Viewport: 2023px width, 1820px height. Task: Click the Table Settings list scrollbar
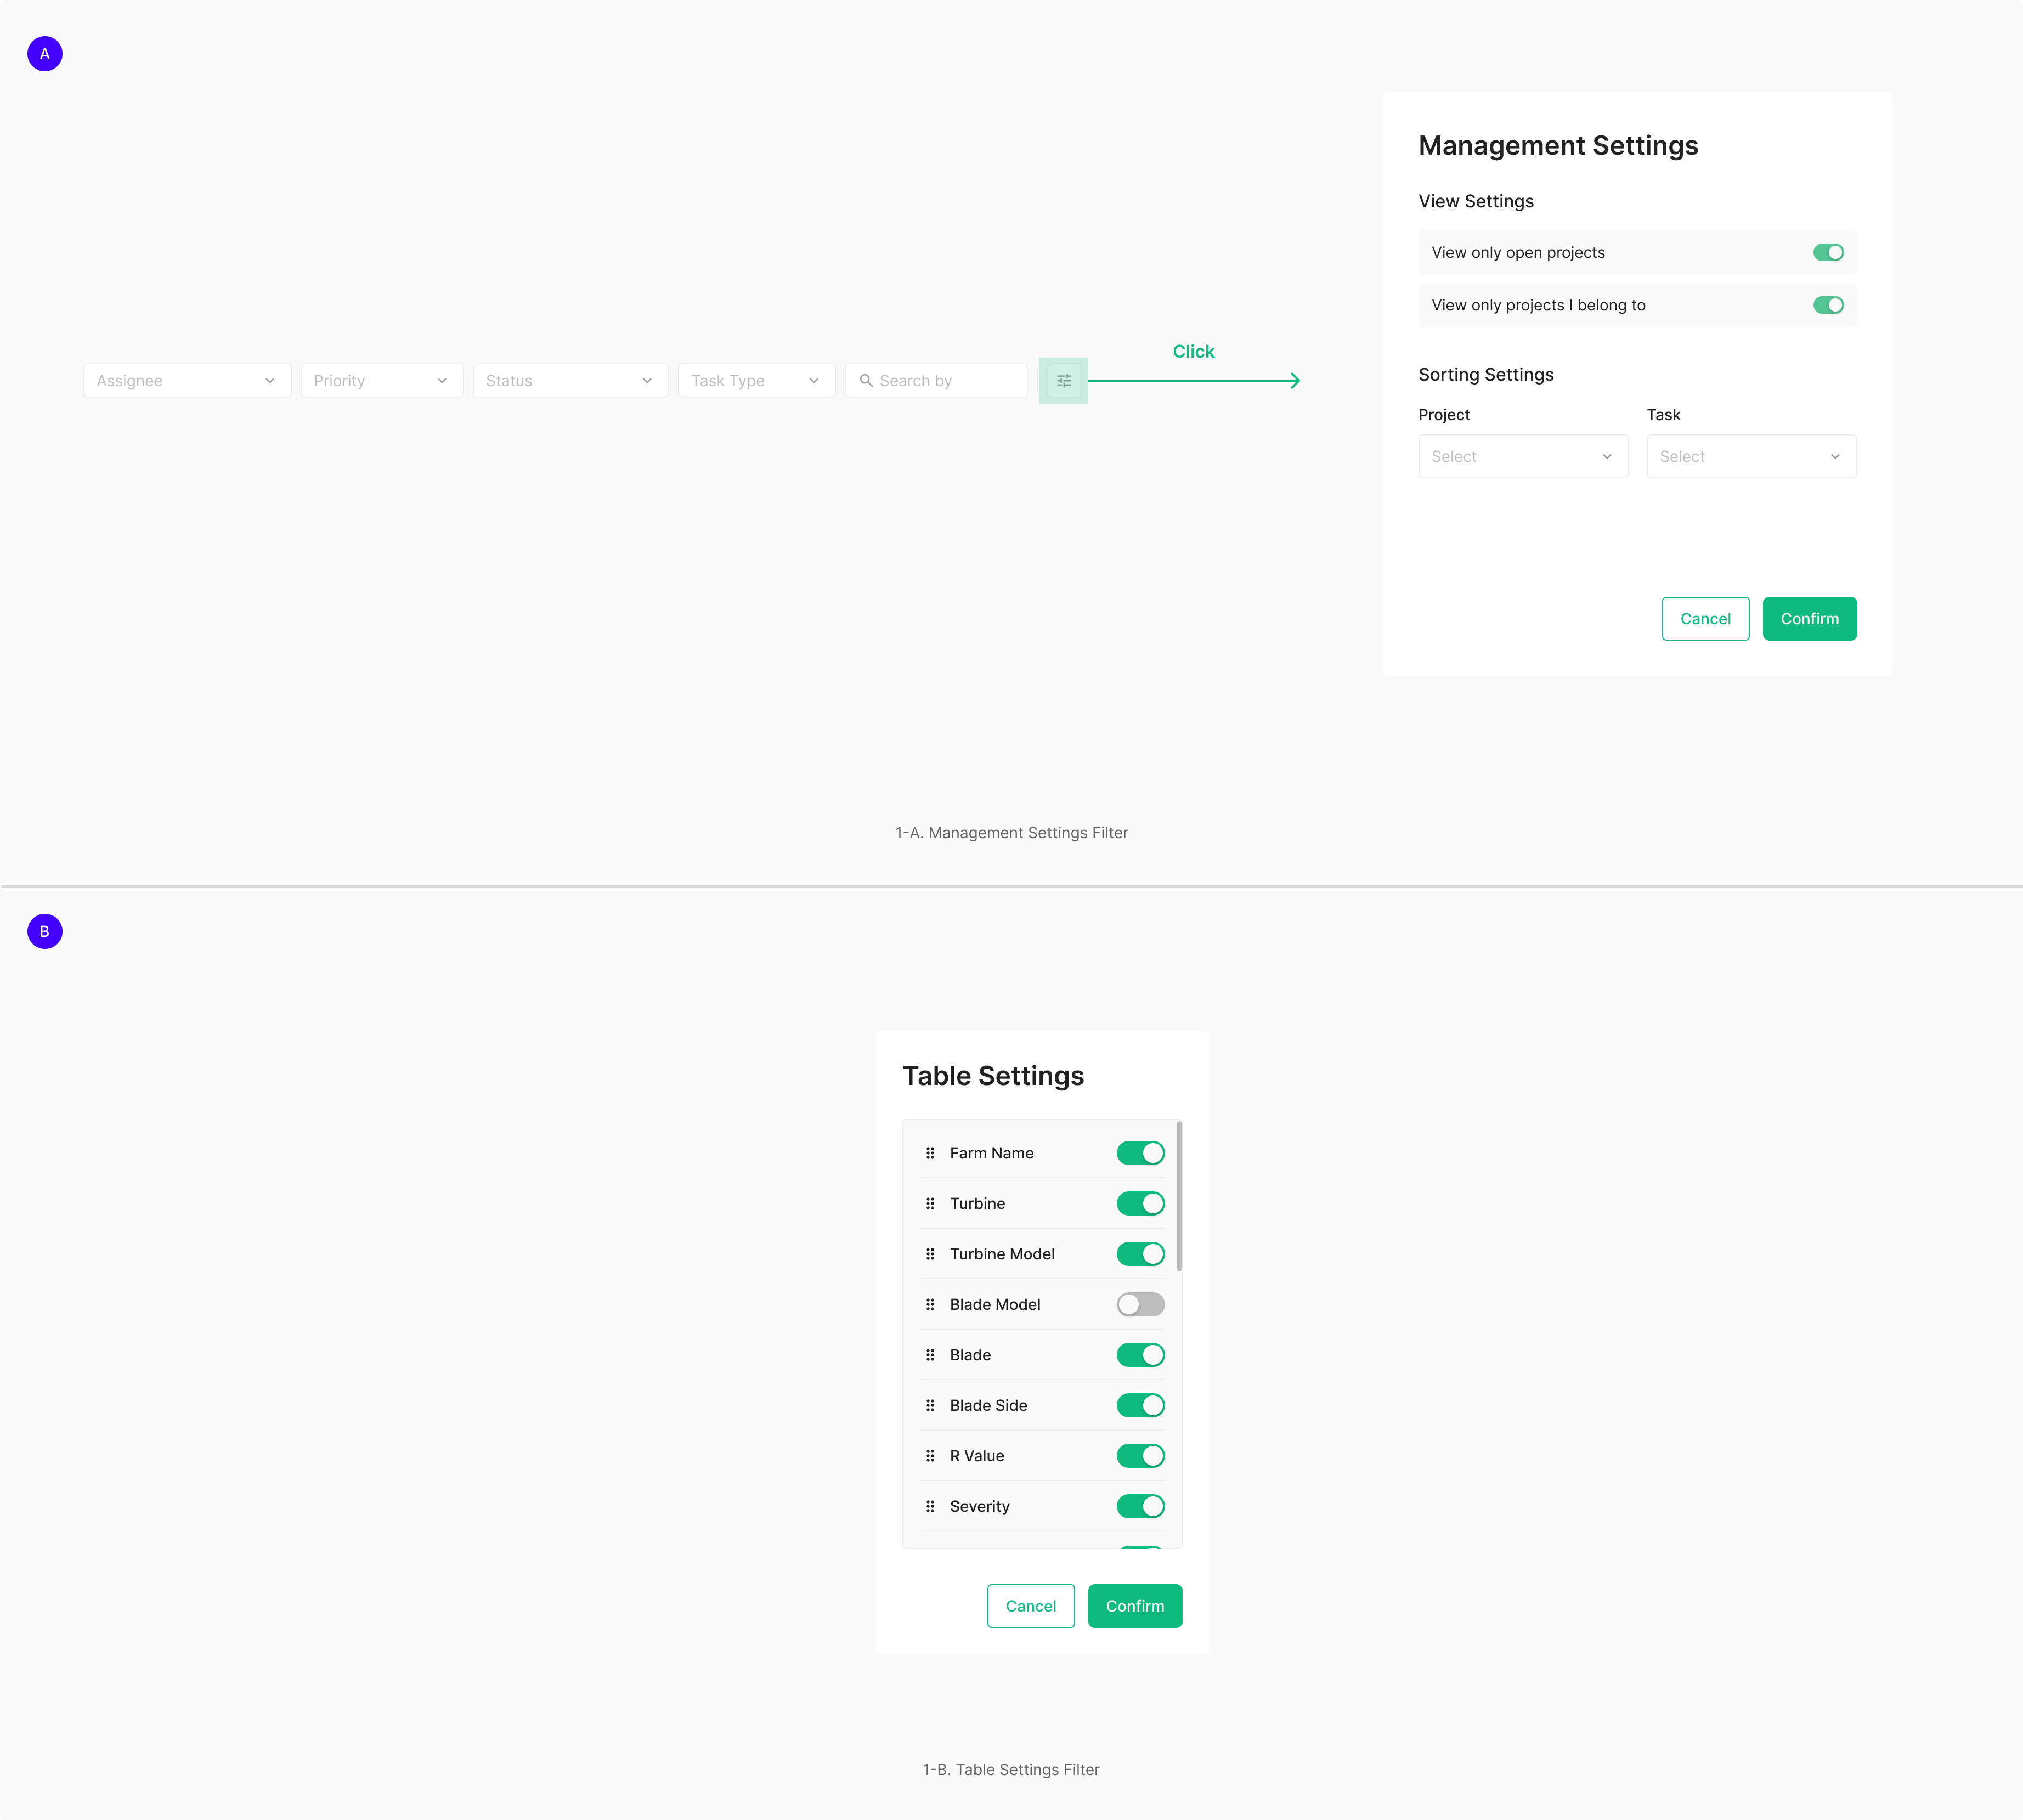coord(1179,1197)
